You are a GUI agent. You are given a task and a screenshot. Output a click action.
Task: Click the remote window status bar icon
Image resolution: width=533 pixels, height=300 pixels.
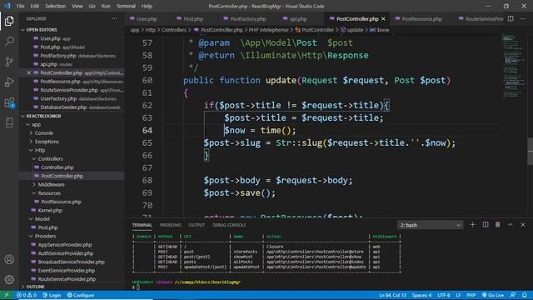(x=6, y=295)
